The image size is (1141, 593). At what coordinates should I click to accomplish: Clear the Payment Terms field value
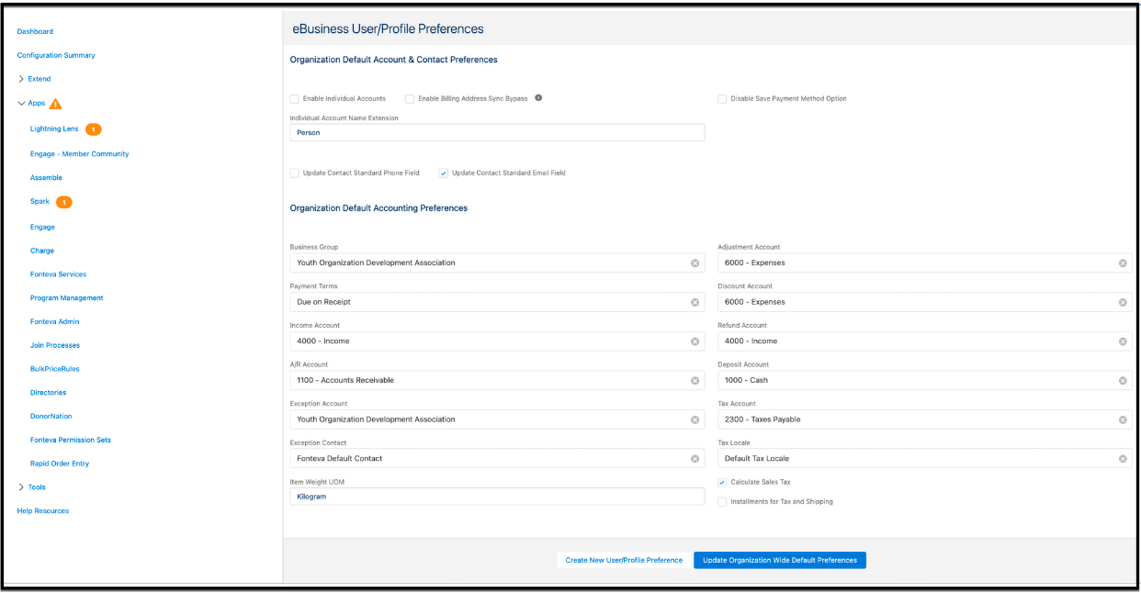click(695, 302)
